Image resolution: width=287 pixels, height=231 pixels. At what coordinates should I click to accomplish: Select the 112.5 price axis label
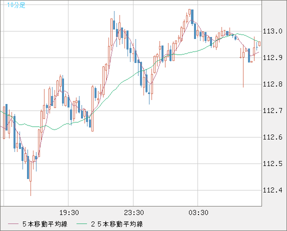coord(272,163)
